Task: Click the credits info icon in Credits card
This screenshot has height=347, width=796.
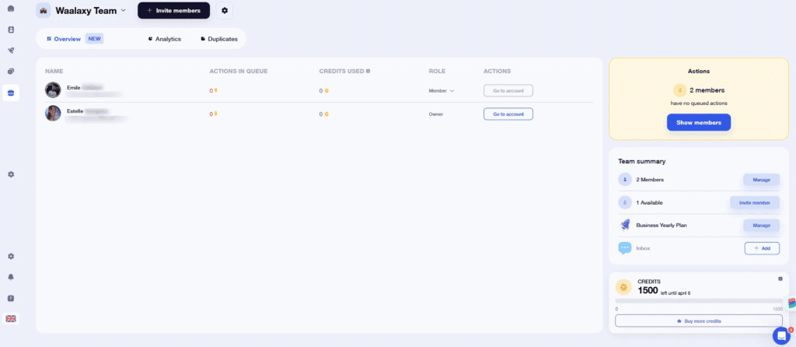Action: (x=780, y=279)
